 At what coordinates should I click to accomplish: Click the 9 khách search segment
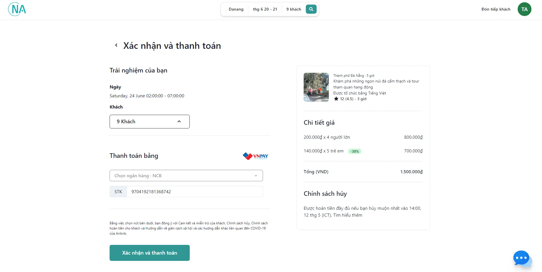294,9
